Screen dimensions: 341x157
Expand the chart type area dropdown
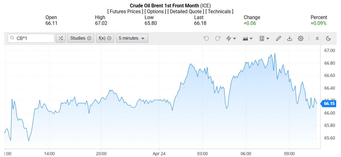click(x=248, y=38)
